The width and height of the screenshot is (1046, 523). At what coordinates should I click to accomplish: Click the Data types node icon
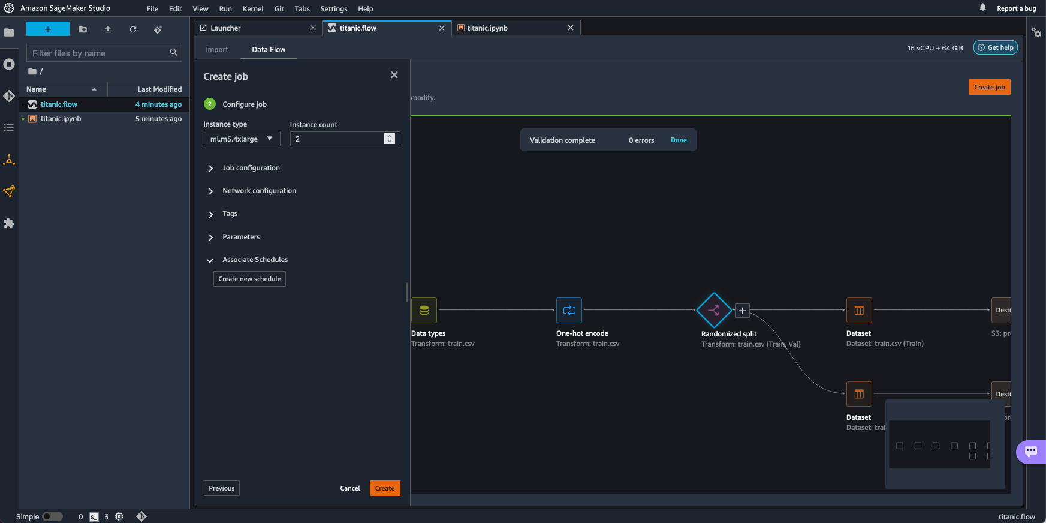pyautogui.click(x=424, y=310)
